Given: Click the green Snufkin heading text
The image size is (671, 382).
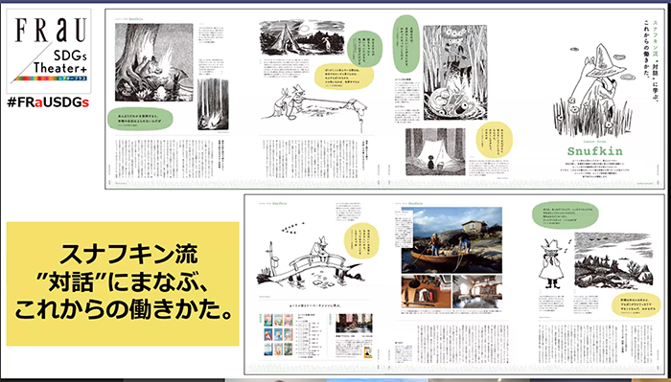Looking at the screenshot, I should pyautogui.click(x=595, y=151).
